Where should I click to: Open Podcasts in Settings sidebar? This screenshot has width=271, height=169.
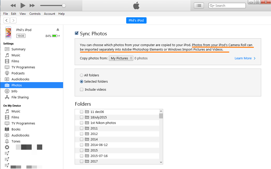pos(18,73)
